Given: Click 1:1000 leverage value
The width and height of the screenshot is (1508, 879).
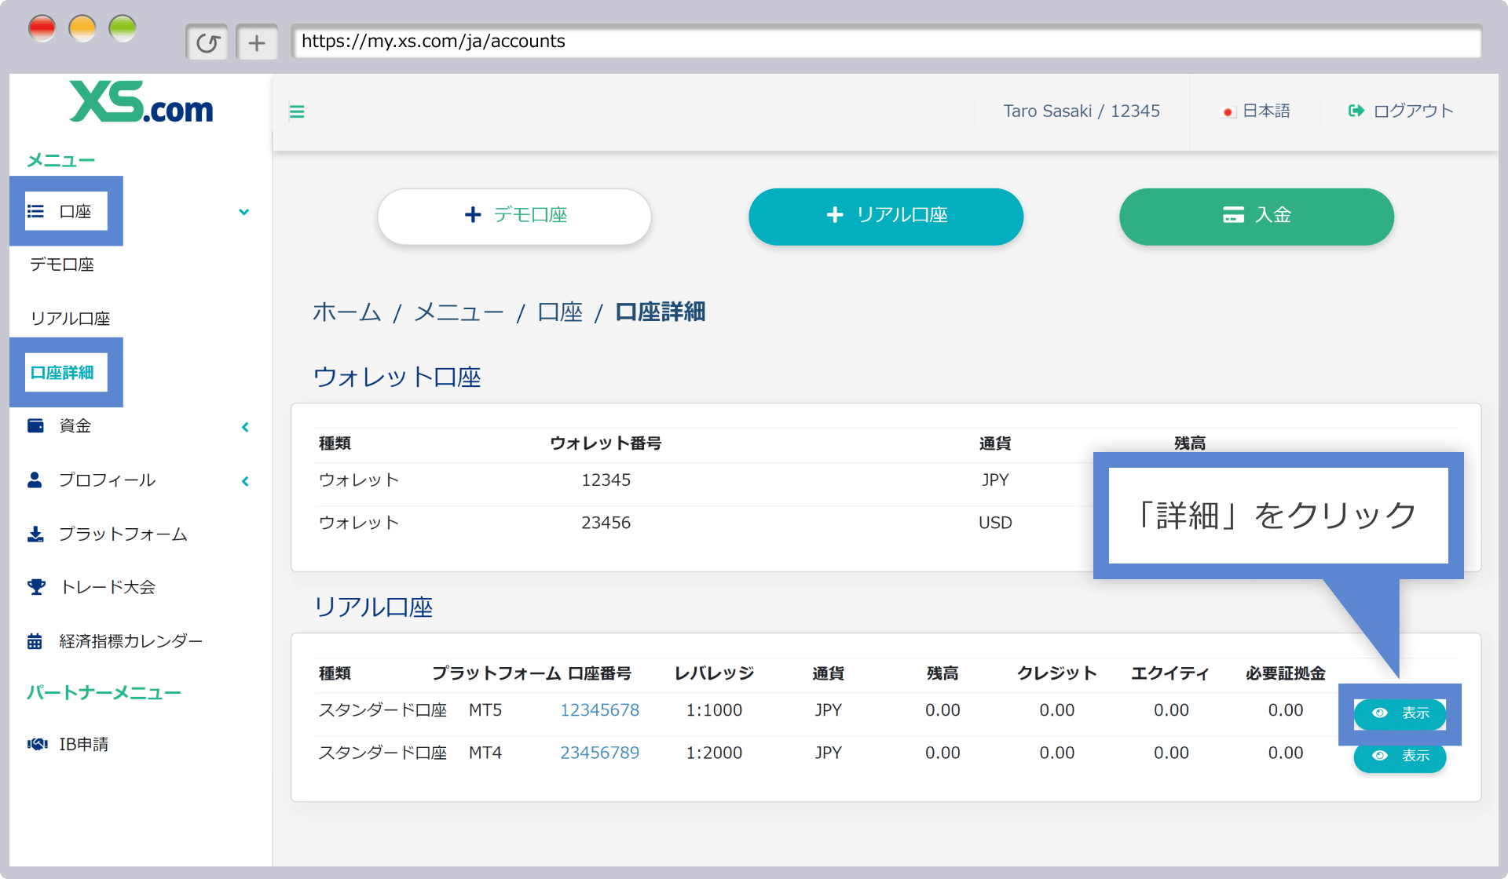Looking at the screenshot, I should tap(714, 710).
